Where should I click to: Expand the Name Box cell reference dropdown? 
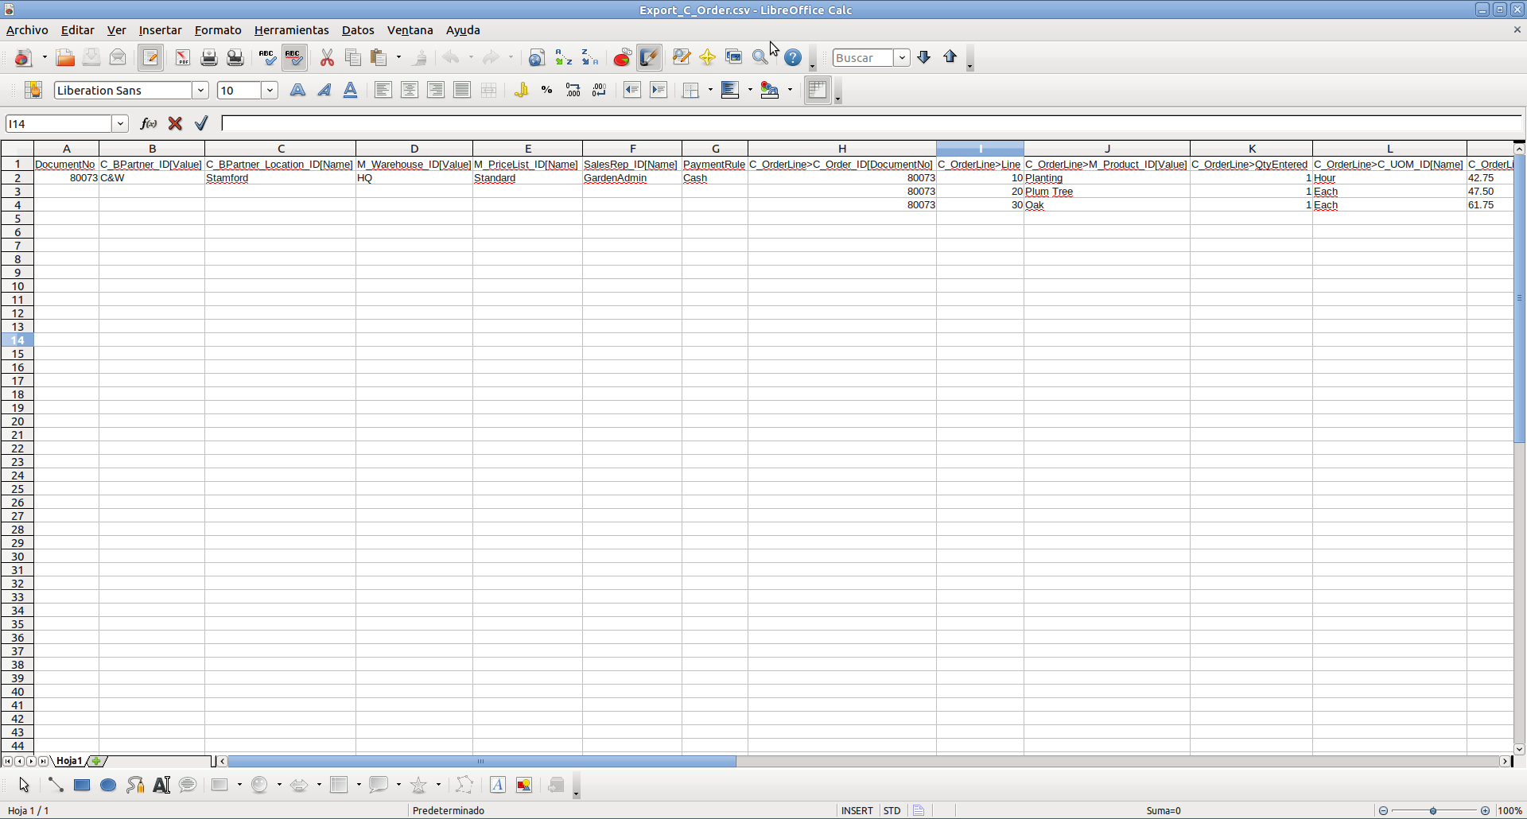(120, 124)
